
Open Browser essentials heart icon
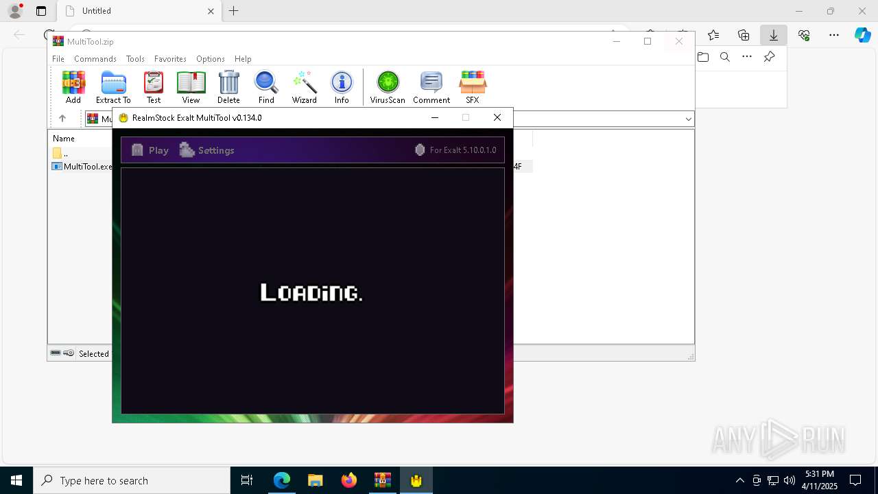804,35
